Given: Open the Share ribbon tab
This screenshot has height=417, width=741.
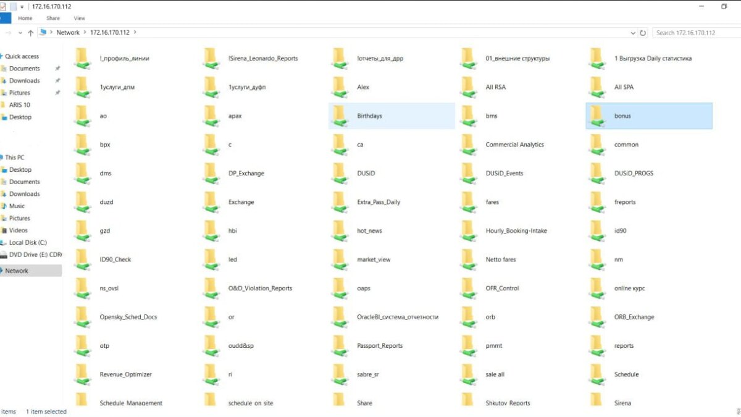Looking at the screenshot, I should [53, 19].
